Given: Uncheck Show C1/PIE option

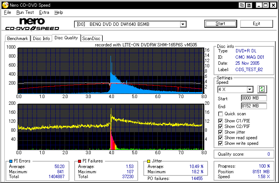Looking at the screenshot, I should pyautogui.click(x=221, y=121).
